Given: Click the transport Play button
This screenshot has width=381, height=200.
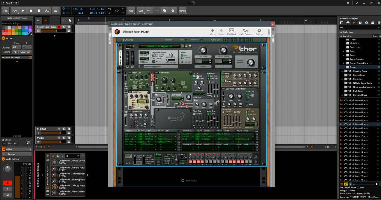Looking at the screenshot, I should 23,11.
